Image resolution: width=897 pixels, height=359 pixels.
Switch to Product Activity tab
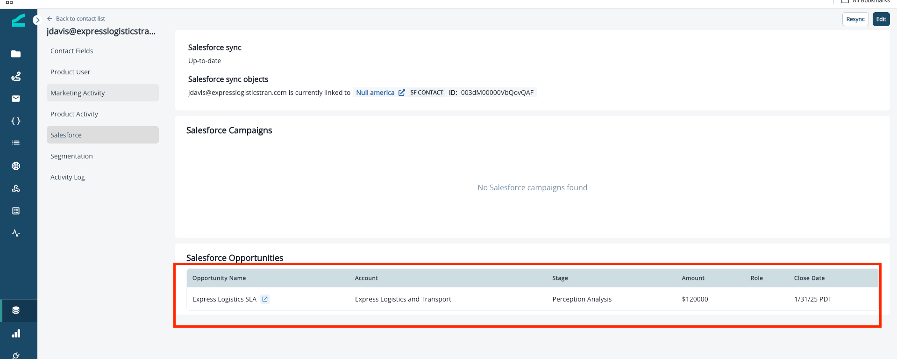(103, 114)
